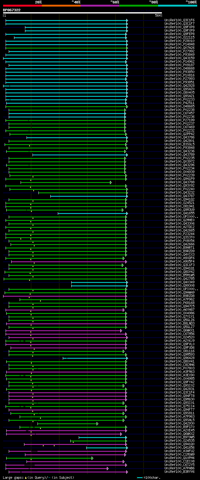
Task: Open hit UniRef100_P14848
Action: pyautogui.click(x=179, y=44)
